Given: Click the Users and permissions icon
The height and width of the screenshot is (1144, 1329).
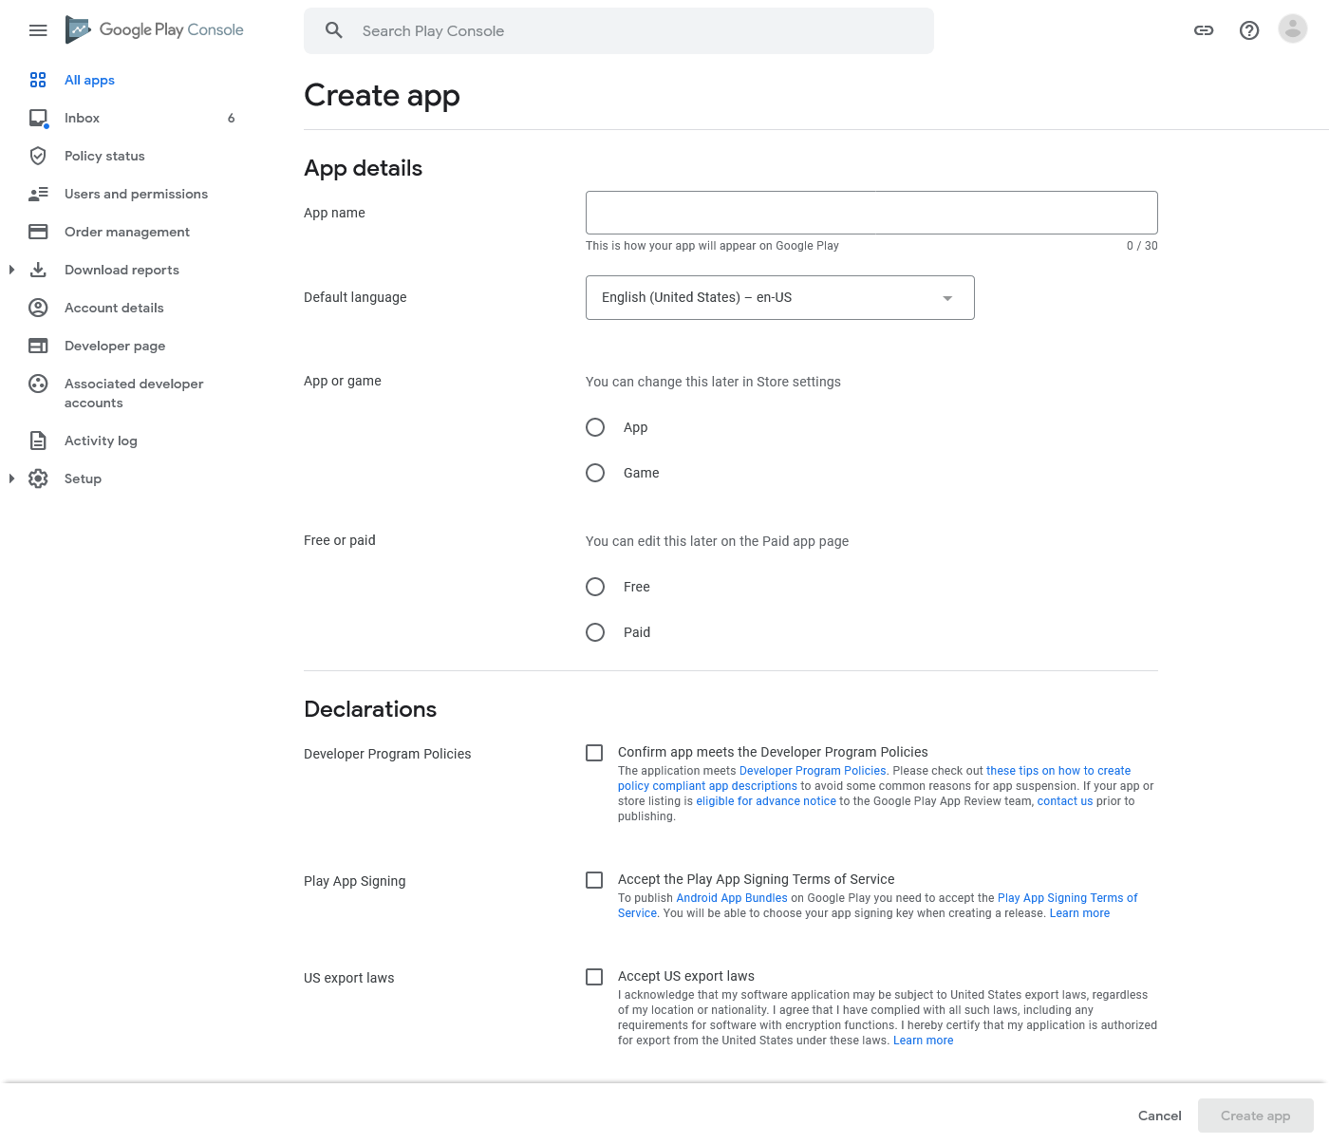Looking at the screenshot, I should coord(38,194).
